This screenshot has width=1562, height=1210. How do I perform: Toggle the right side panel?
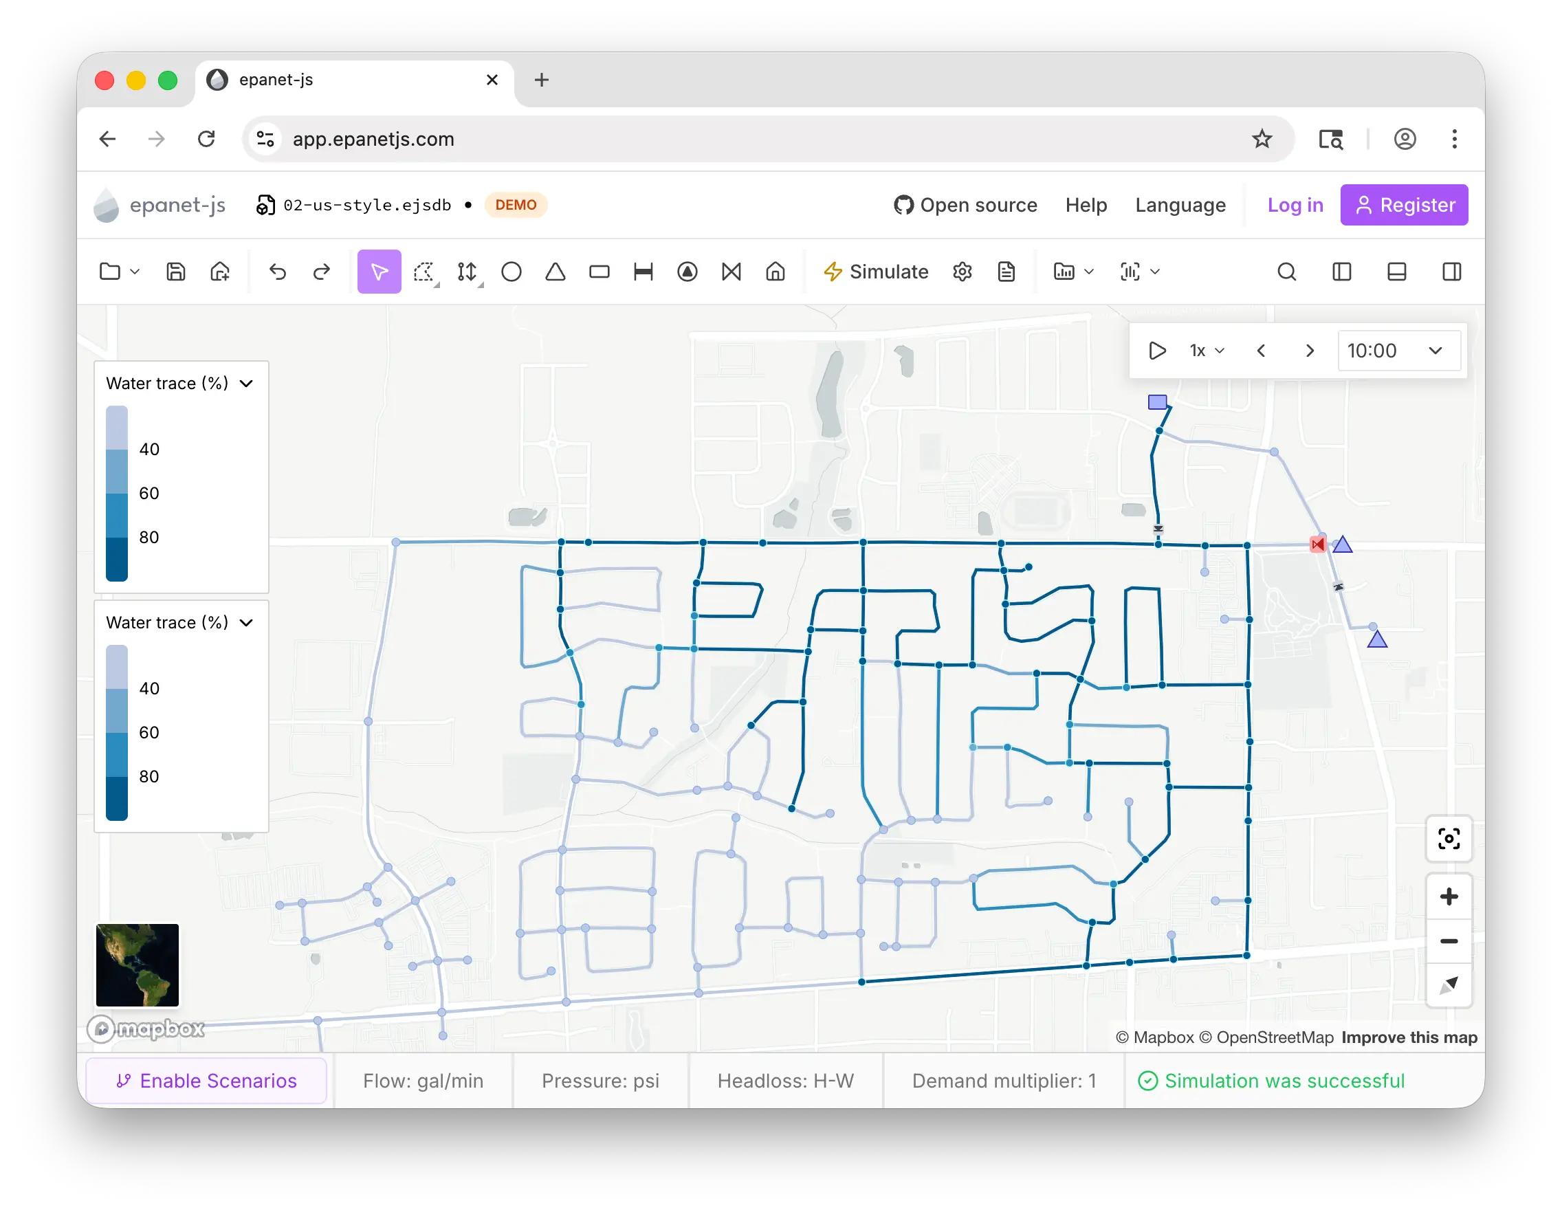coord(1452,272)
